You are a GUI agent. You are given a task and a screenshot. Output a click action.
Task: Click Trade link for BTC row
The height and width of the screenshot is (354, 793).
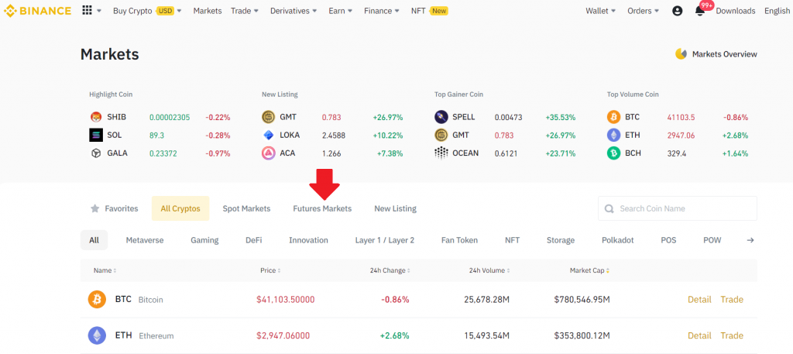coord(731,299)
